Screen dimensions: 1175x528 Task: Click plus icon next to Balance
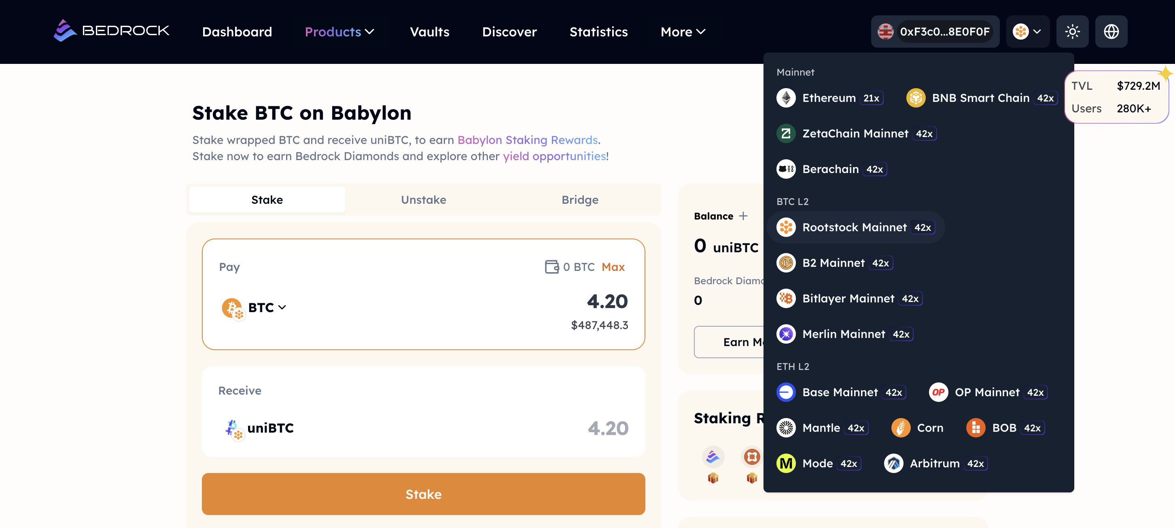743,216
